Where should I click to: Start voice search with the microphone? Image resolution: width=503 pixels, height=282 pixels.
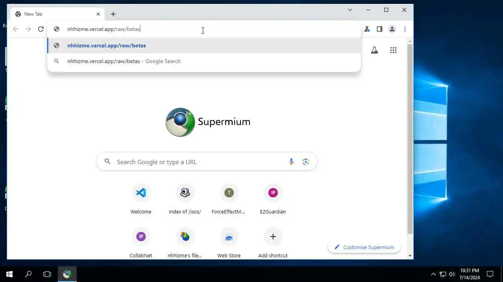291,162
